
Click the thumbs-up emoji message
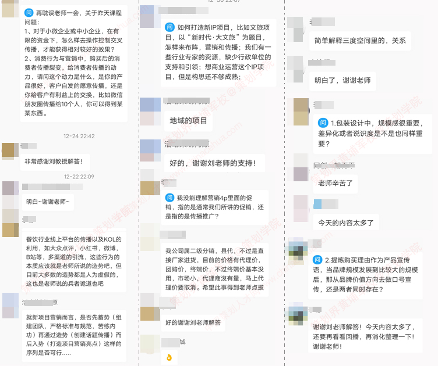coord(169,357)
